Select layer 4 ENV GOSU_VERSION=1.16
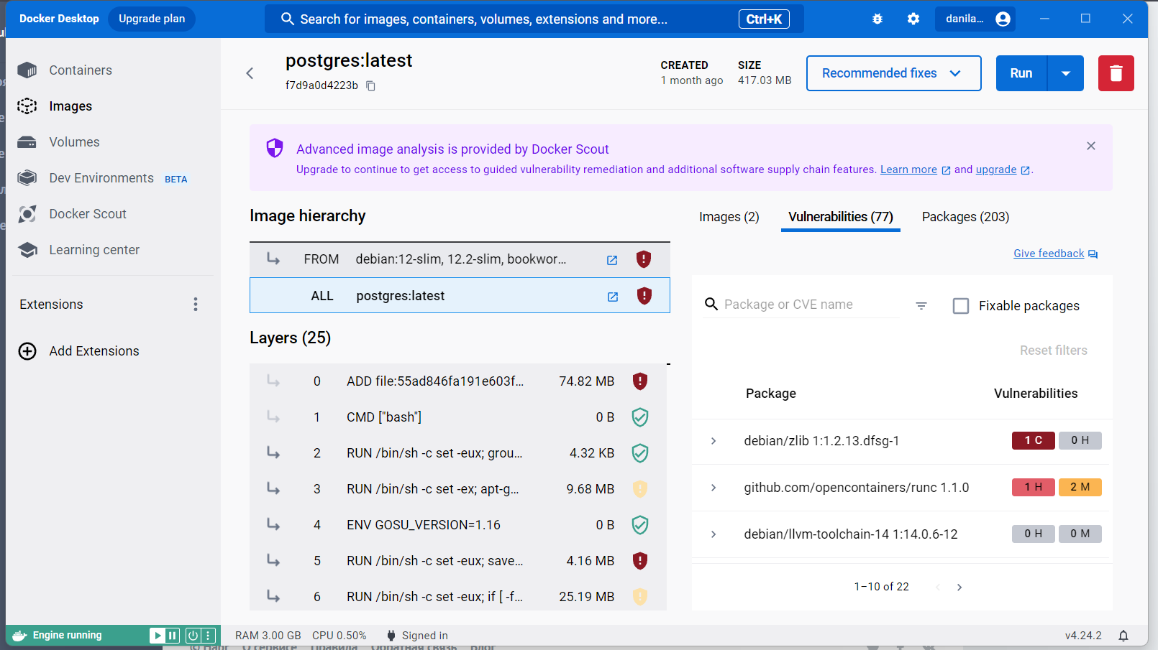 tap(458, 525)
